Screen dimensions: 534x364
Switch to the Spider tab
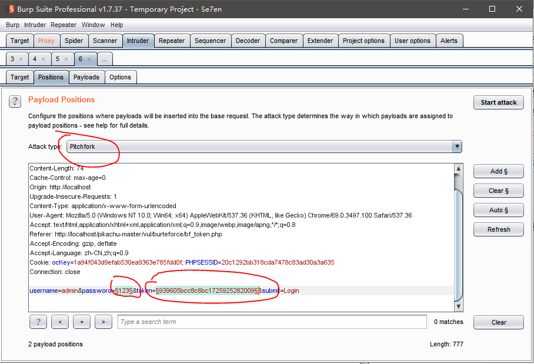pos(74,41)
